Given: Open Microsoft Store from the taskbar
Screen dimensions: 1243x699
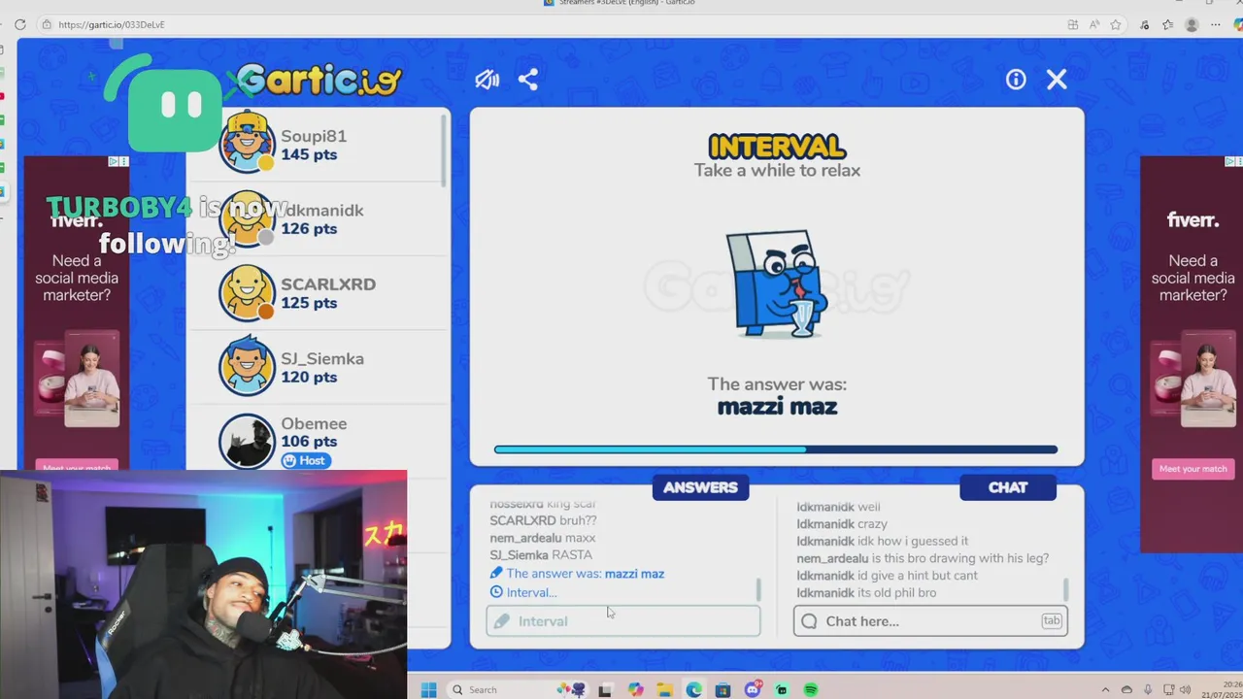Looking at the screenshot, I should [x=722, y=689].
